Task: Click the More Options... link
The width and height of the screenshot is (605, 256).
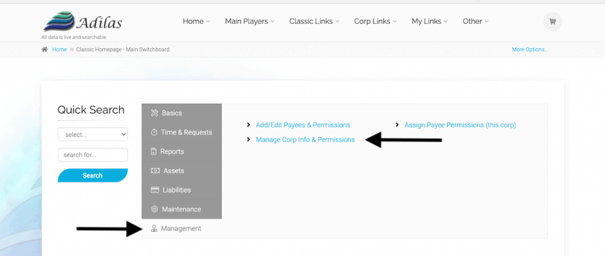Action: (x=530, y=50)
